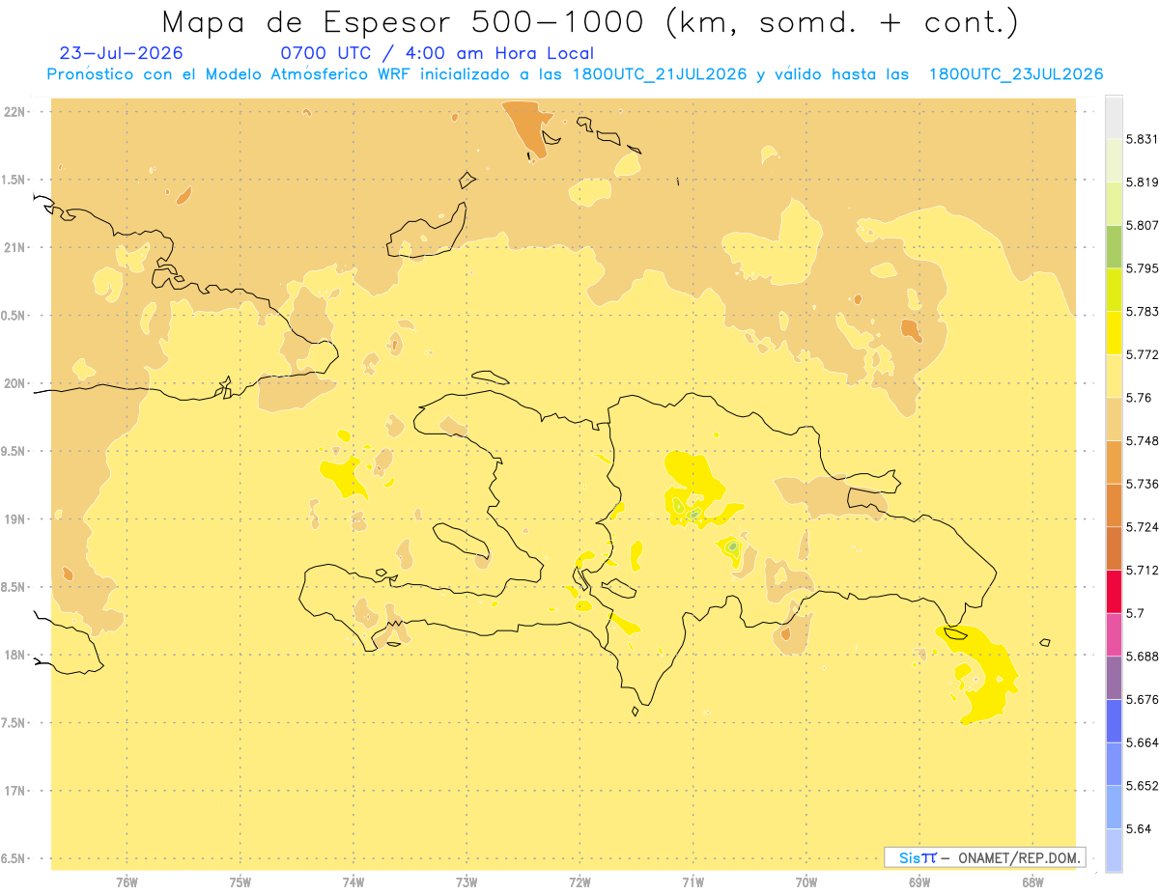Select the orange legend swatch between 5.736 and 5.748
The image size is (1159, 895).
coord(1114,461)
